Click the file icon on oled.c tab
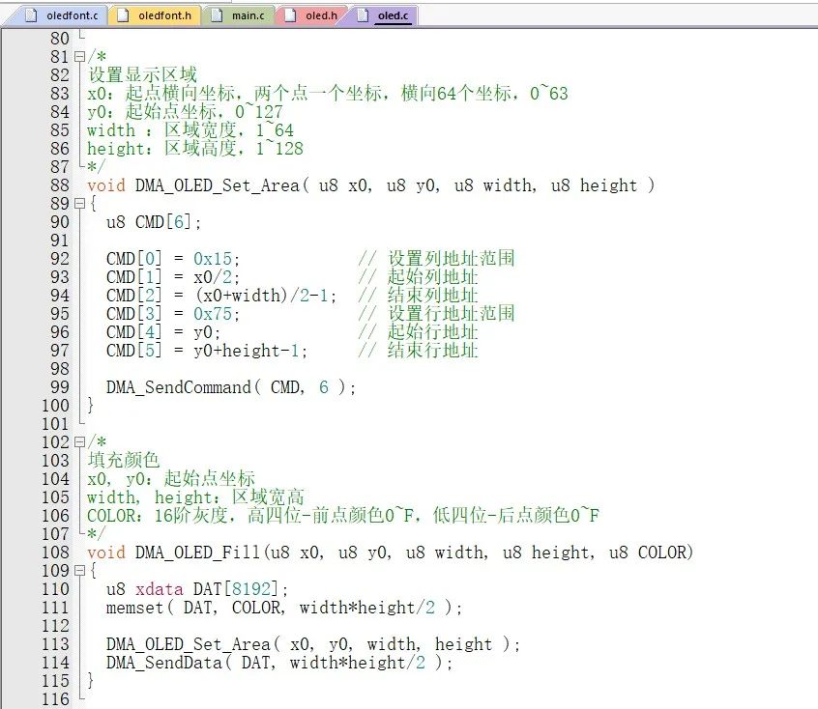Viewport: 818px width, 709px height. tap(363, 15)
